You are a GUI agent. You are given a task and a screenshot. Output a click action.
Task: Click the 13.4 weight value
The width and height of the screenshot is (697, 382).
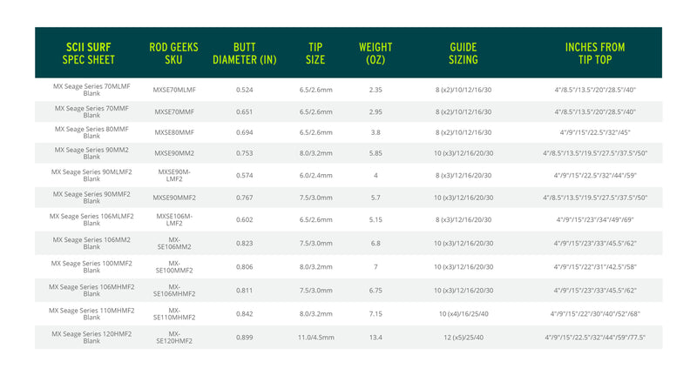[376, 337]
